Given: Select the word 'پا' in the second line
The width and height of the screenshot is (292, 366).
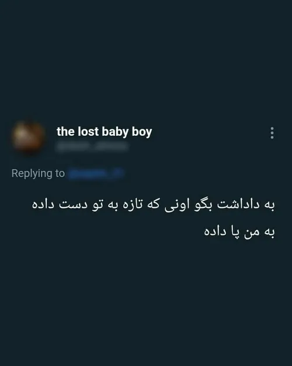Looking at the screenshot, I should tap(235, 232).
